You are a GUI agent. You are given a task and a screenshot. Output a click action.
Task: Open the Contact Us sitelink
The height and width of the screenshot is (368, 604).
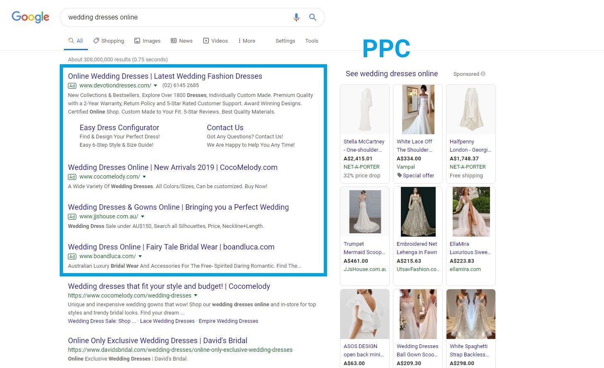[225, 128]
